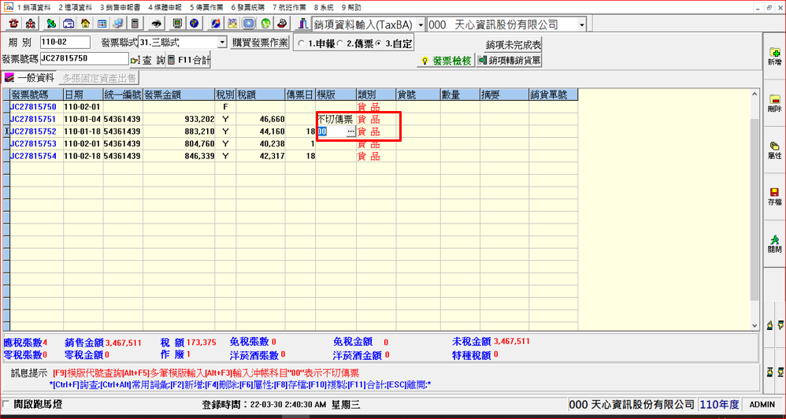Image resolution: width=786 pixels, height=419 pixels.
Task: Enable the 開啟跑馬燈 checkbox
Action: (6, 404)
